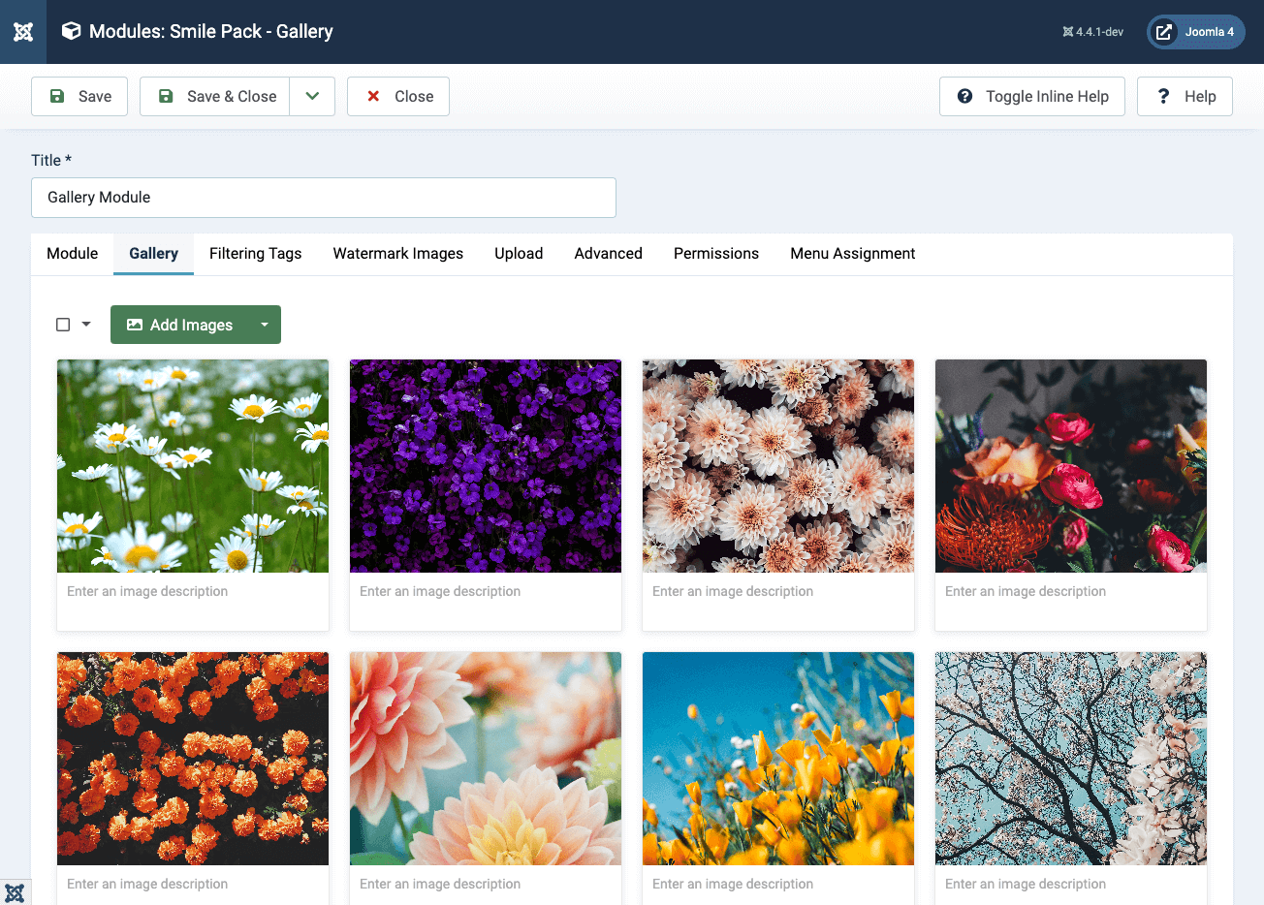Click the Joomla version 4.4.1-dev label

[x=1092, y=32]
